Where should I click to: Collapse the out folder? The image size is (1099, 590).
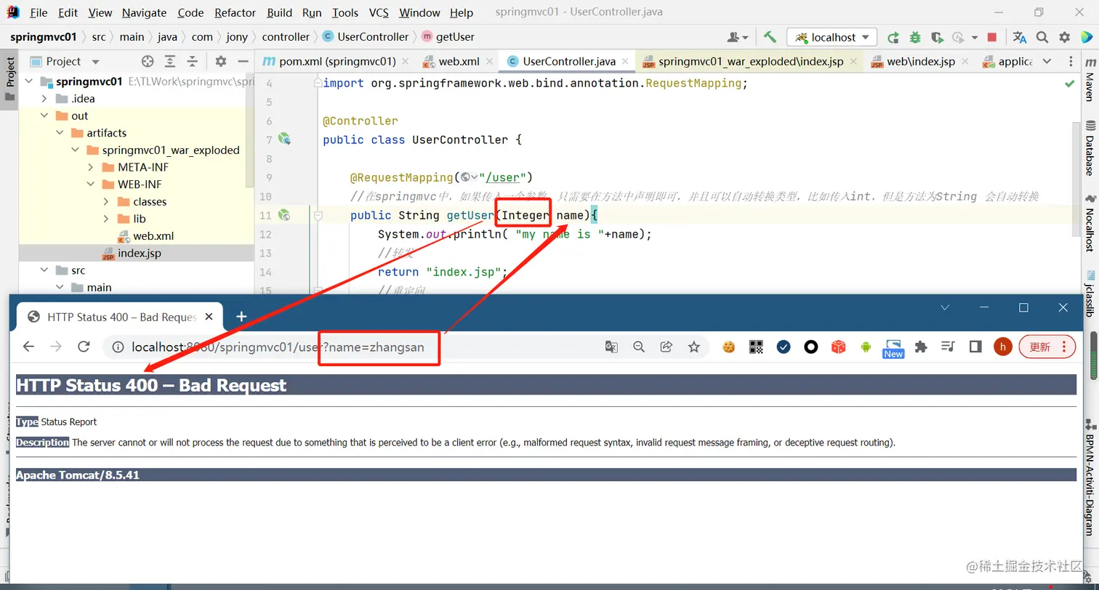pyautogui.click(x=44, y=116)
